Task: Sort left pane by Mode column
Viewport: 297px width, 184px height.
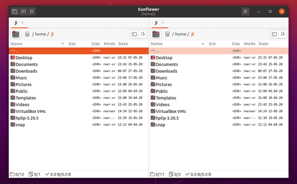Action: (109, 44)
